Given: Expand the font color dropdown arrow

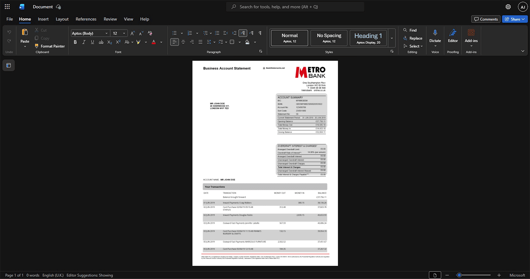Looking at the screenshot, I should (x=161, y=42).
